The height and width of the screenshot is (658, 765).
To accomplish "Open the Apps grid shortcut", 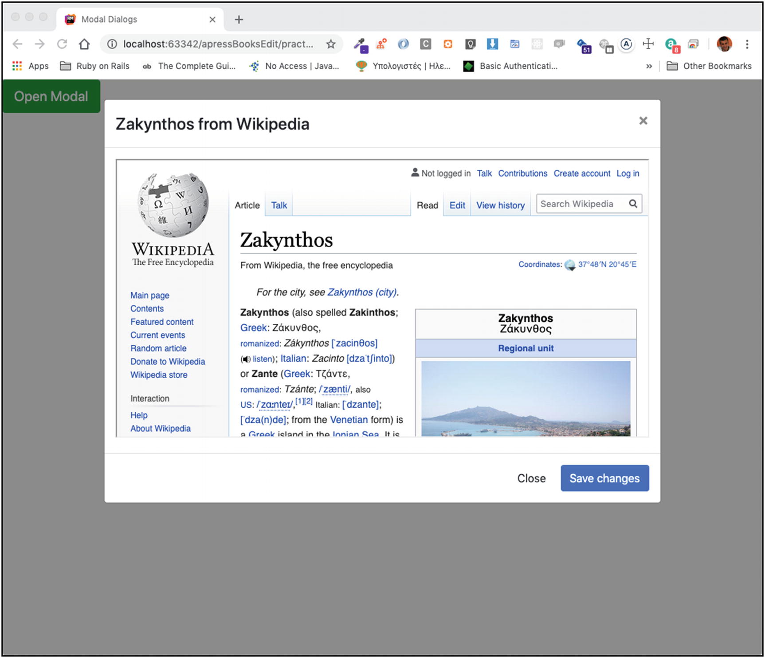I will tap(31, 66).
